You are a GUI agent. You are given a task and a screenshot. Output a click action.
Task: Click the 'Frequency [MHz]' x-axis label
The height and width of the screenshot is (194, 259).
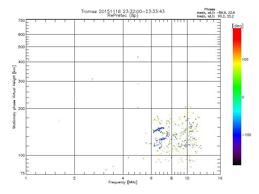pos(123,182)
